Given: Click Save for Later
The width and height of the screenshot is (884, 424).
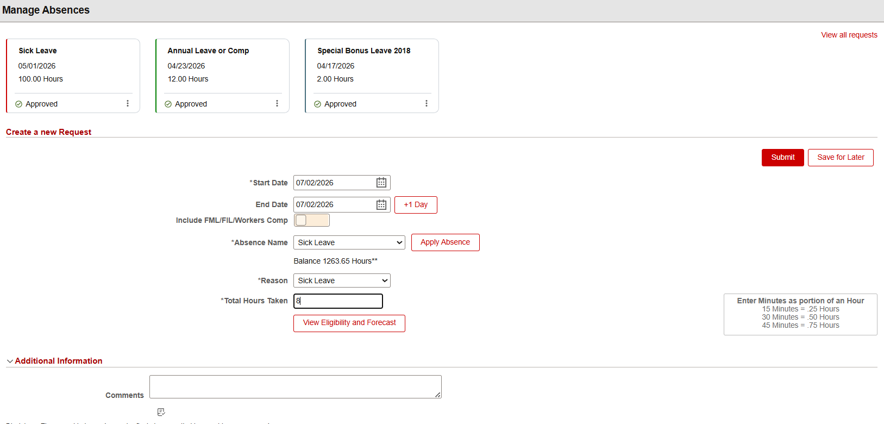Looking at the screenshot, I should (x=841, y=158).
